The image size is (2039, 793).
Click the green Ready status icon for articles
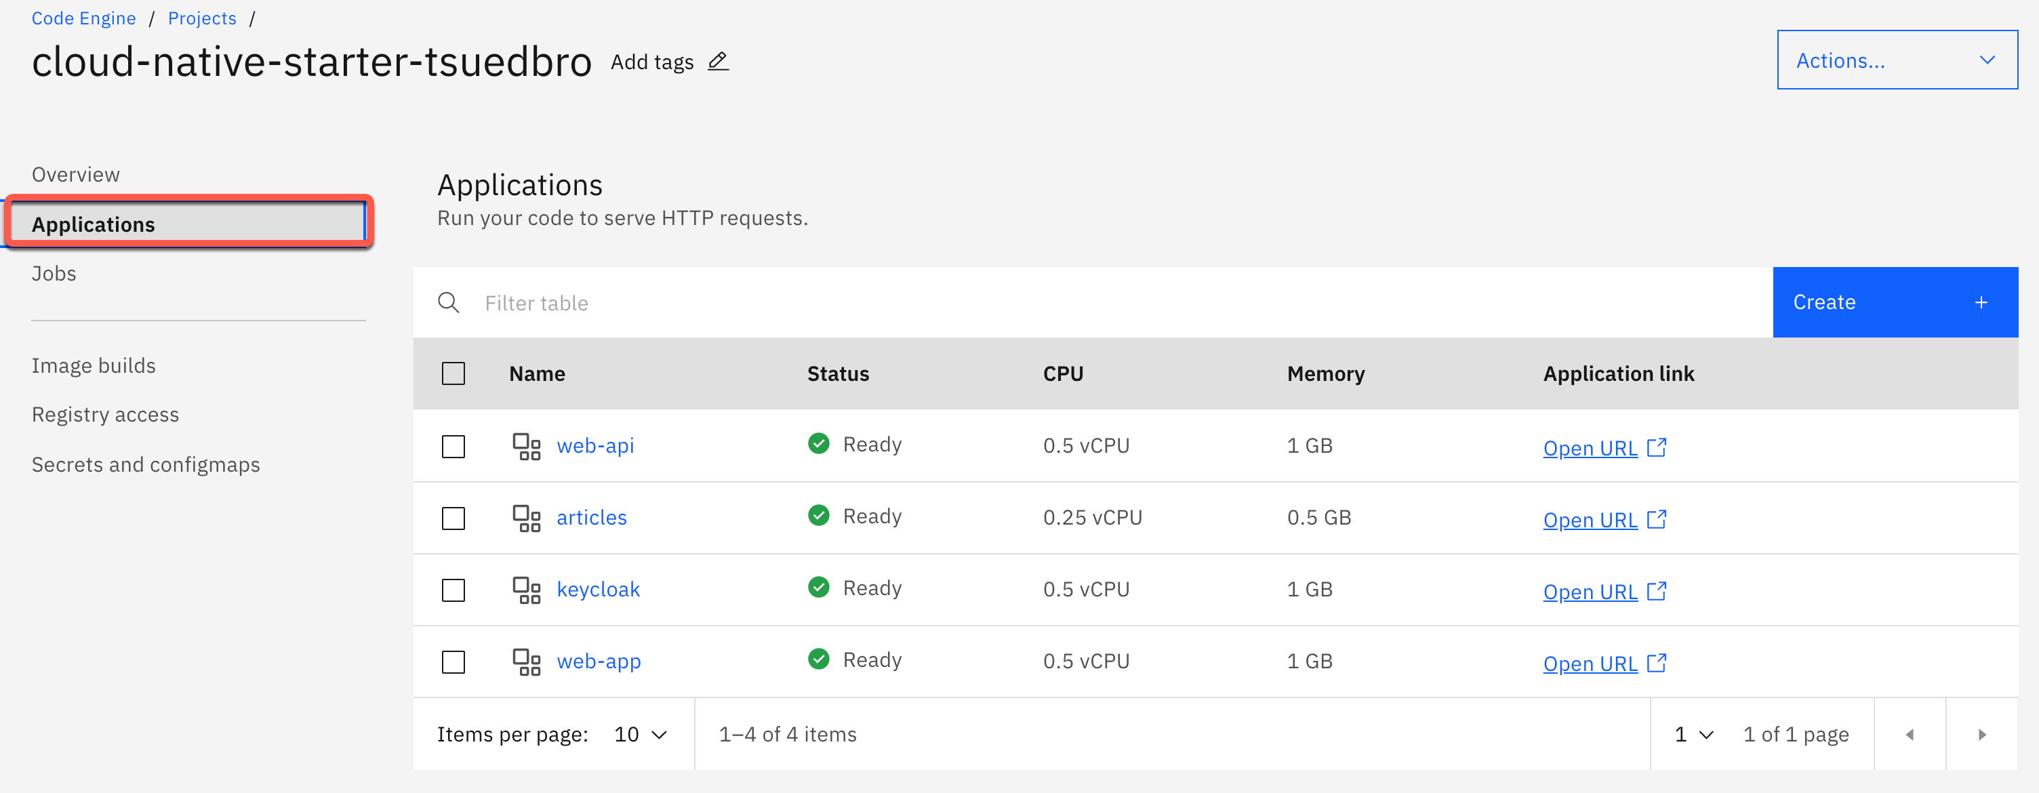(818, 515)
